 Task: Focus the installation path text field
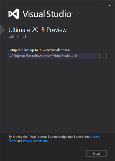pyautogui.click(x=53, y=56)
